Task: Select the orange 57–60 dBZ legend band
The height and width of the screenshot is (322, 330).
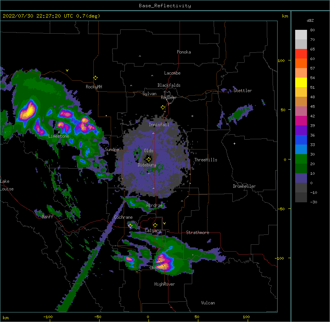Action: point(301,63)
